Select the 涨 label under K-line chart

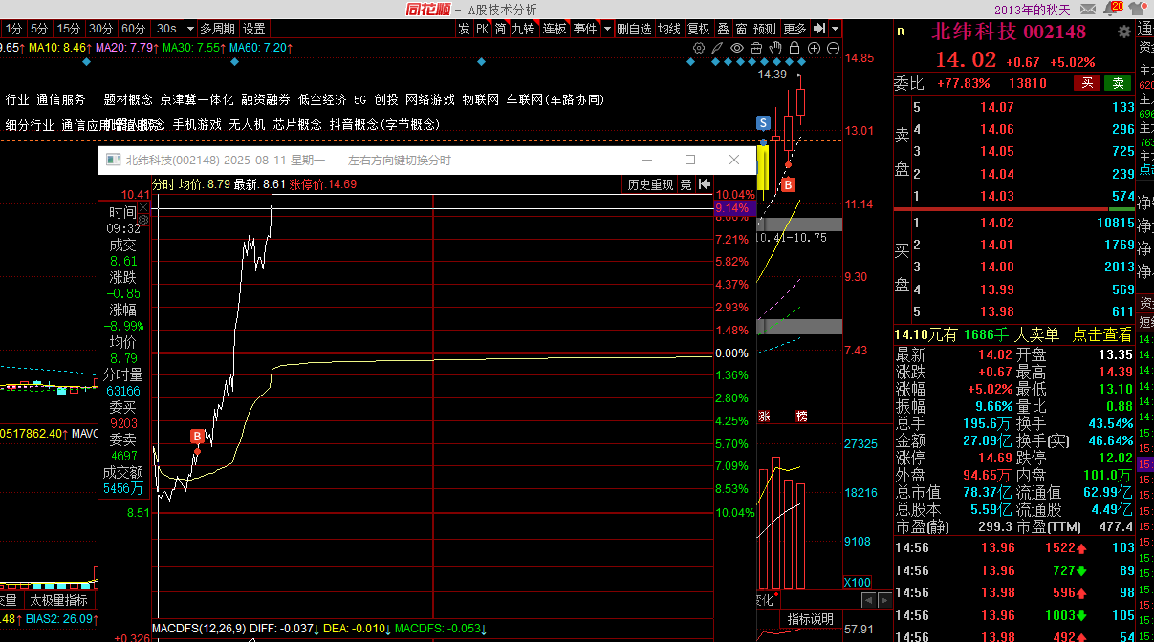(x=765, y=417)
